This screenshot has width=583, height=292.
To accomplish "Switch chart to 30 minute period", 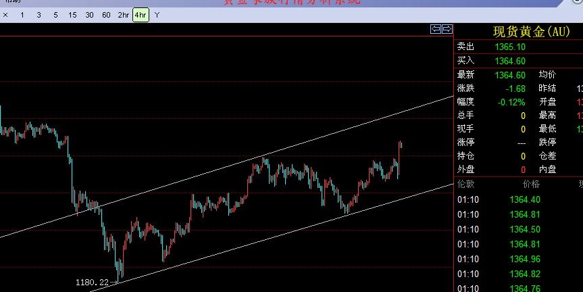I will (89, 16).
